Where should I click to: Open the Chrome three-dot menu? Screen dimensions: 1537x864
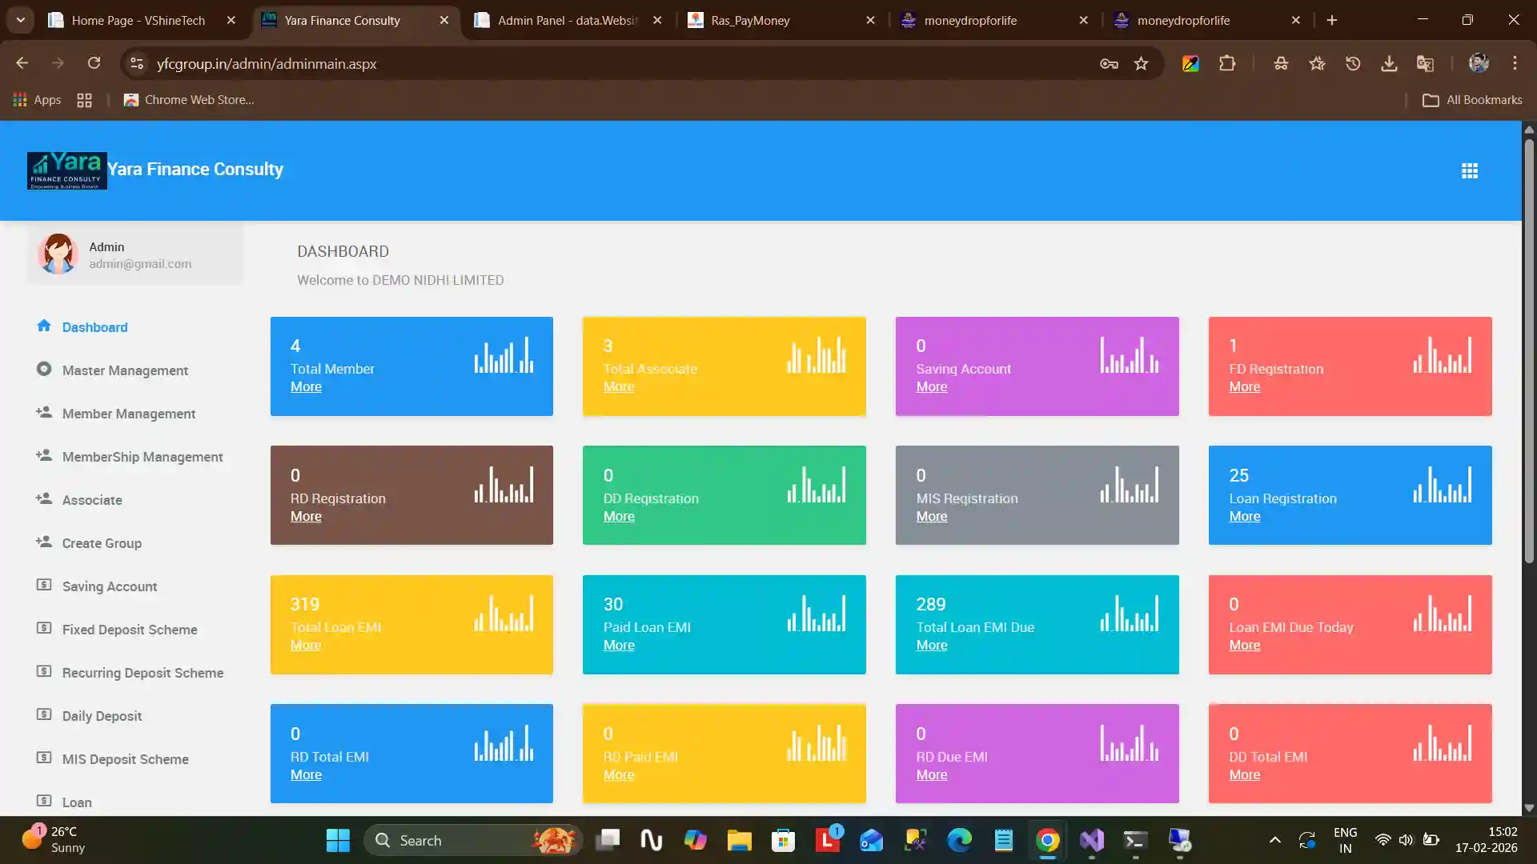[1515, 63]
